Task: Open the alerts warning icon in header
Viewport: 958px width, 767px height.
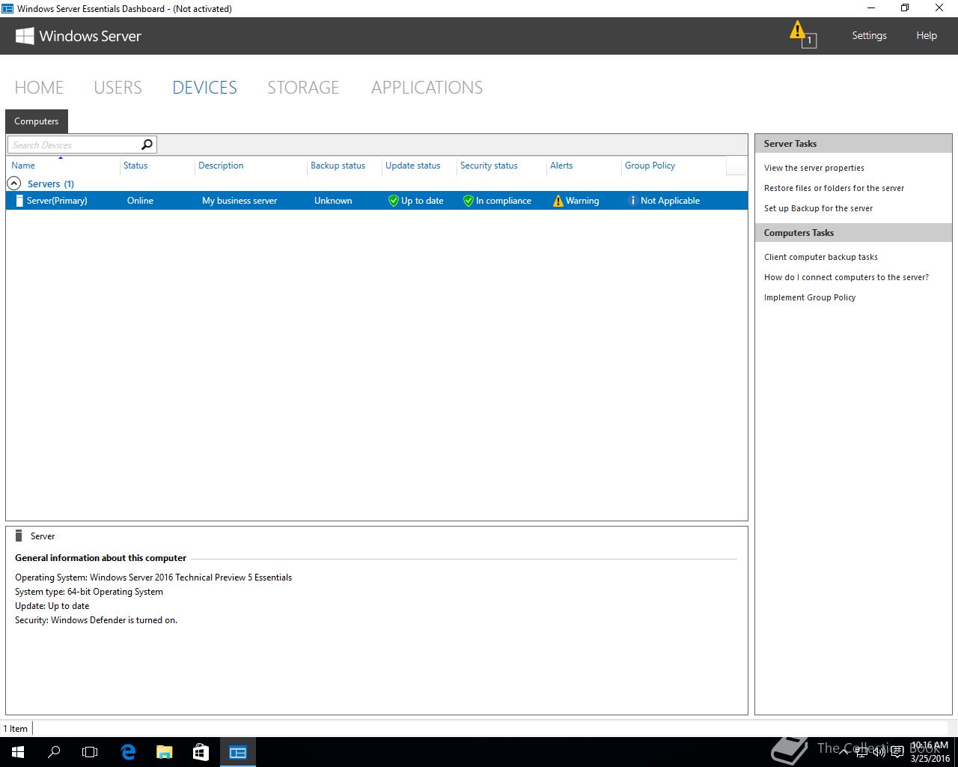Action: point(802,34)
